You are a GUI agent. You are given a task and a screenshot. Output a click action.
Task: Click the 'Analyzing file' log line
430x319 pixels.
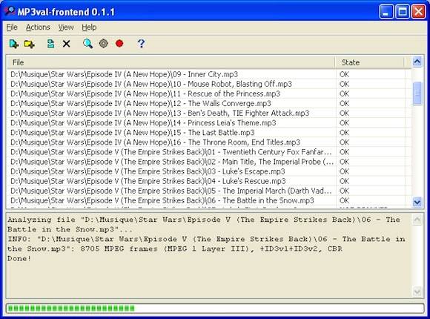point(204,225)
